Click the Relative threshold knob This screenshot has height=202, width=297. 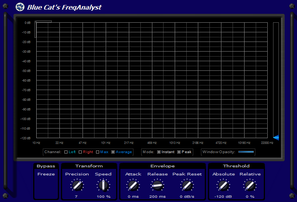click(250, 185)
